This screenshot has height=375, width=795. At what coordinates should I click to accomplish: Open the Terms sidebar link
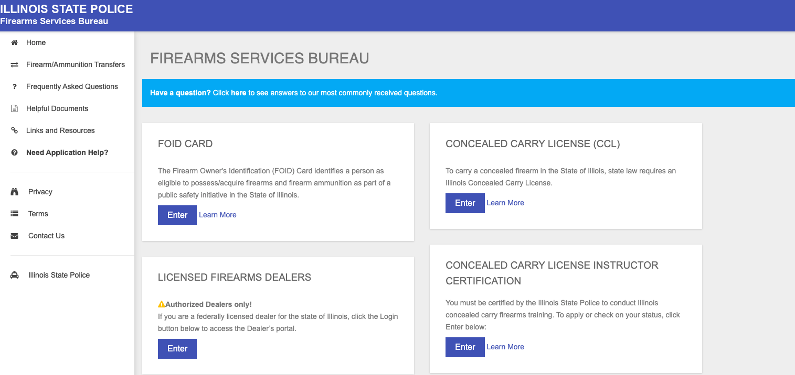pyautogui.click(x=38, y=214)
